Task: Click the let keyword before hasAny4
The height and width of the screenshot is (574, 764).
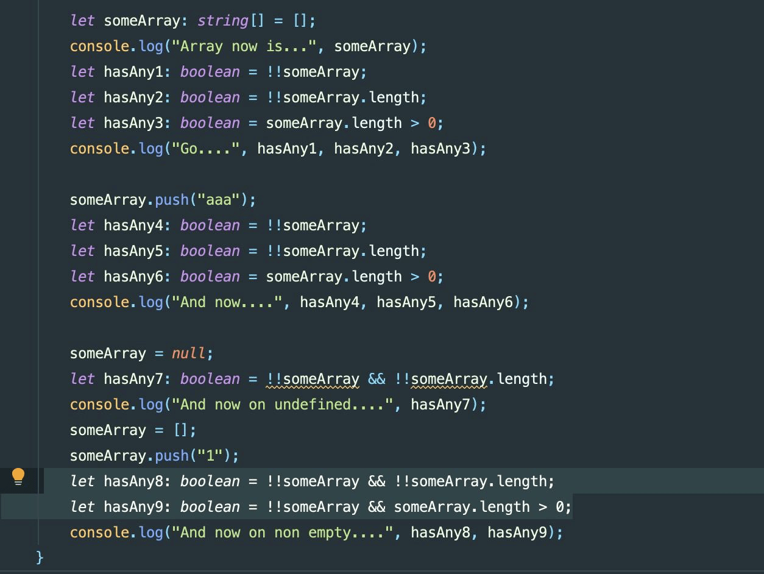Action: [82, 225]
